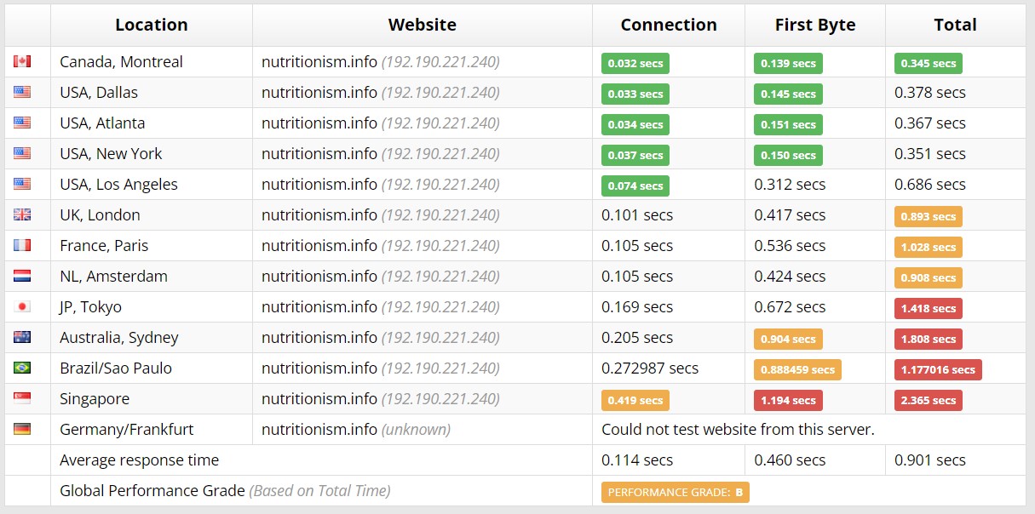This screenshot has height=514, width=1035.
Task: Click the orange 0.904 secs first byte badge
Action: point(788,339)
